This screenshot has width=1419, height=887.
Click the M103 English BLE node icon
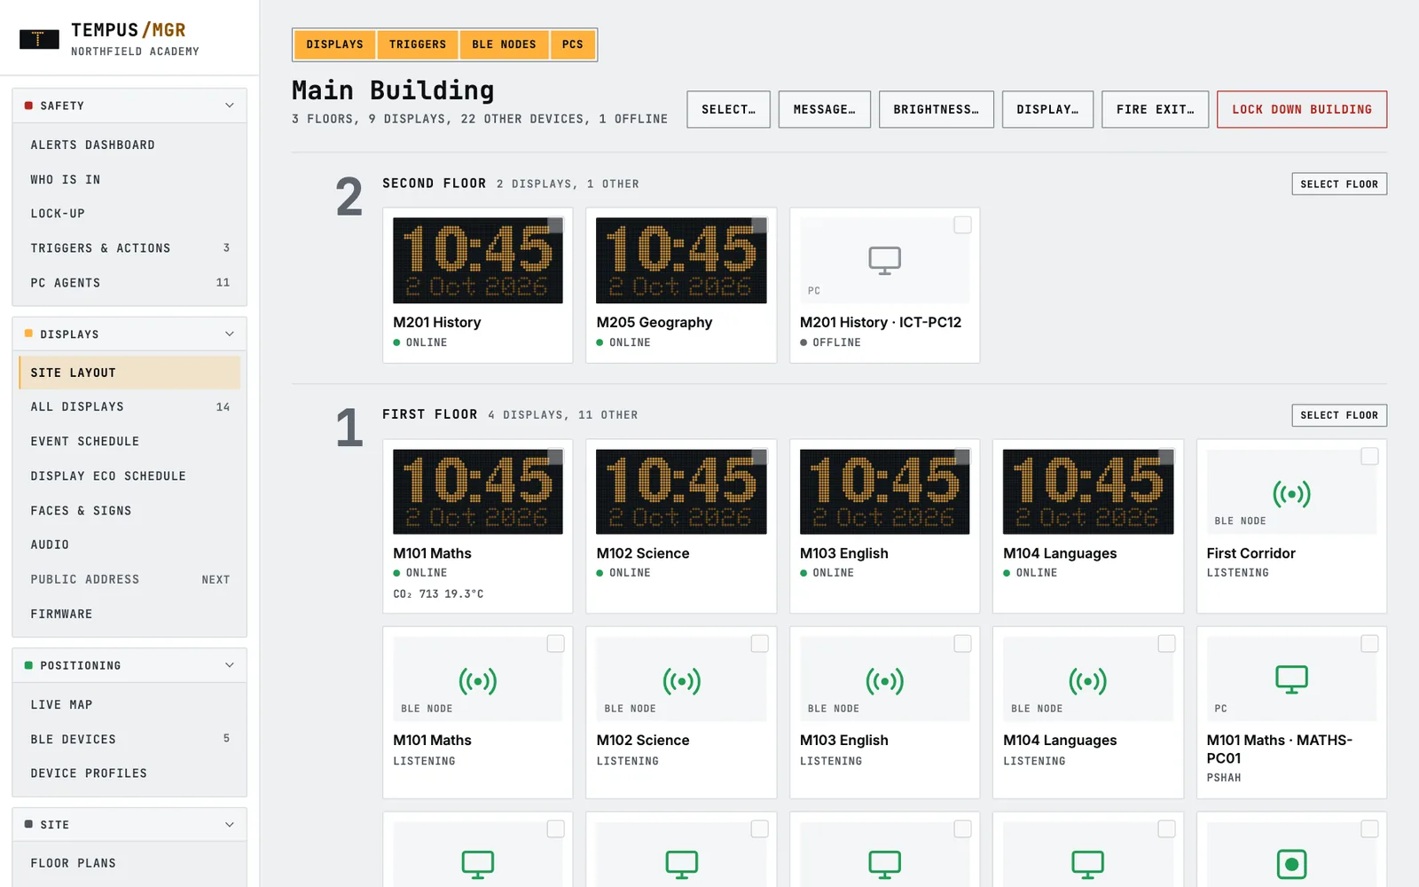coord(884,681)
